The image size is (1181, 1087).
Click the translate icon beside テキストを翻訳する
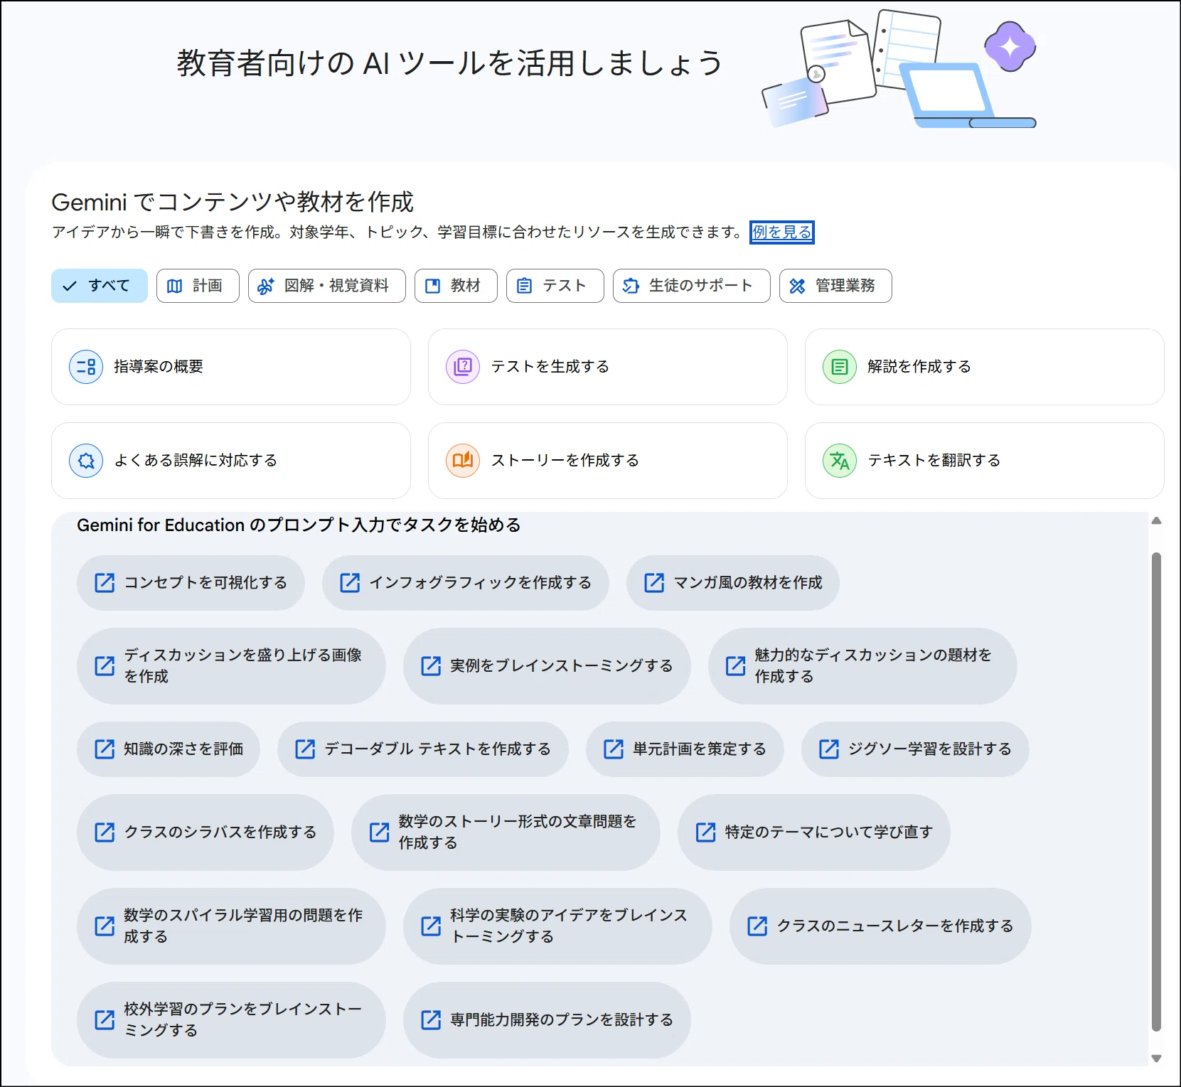point(840,461)
